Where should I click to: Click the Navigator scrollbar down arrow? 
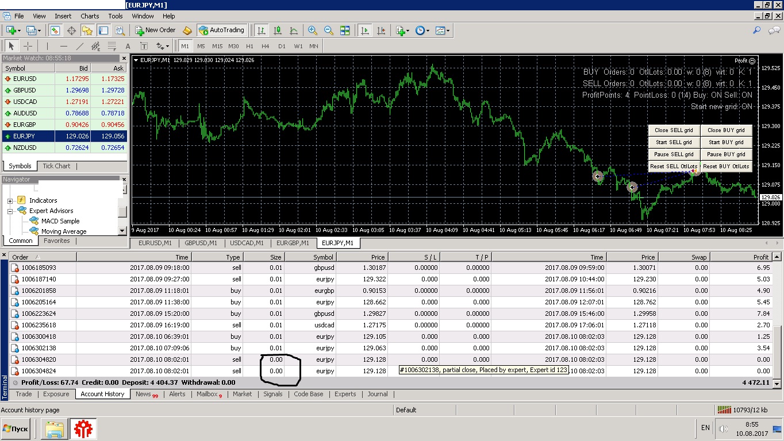(122, 231)
